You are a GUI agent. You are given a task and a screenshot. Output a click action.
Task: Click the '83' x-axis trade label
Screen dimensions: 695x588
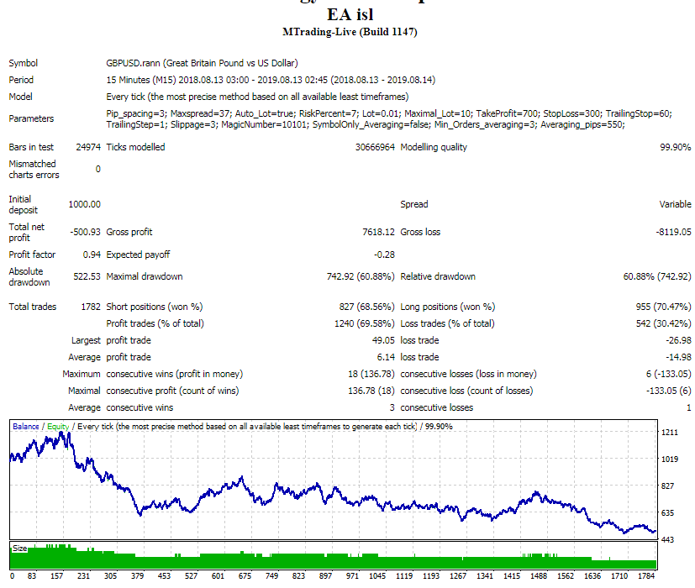[x=32, y=576]
